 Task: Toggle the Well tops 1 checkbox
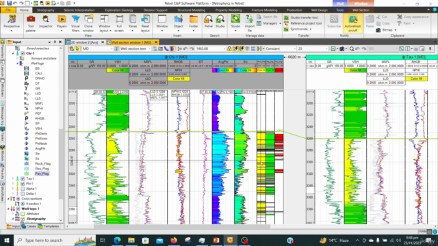pyautogui.click(x=18, y=208)
